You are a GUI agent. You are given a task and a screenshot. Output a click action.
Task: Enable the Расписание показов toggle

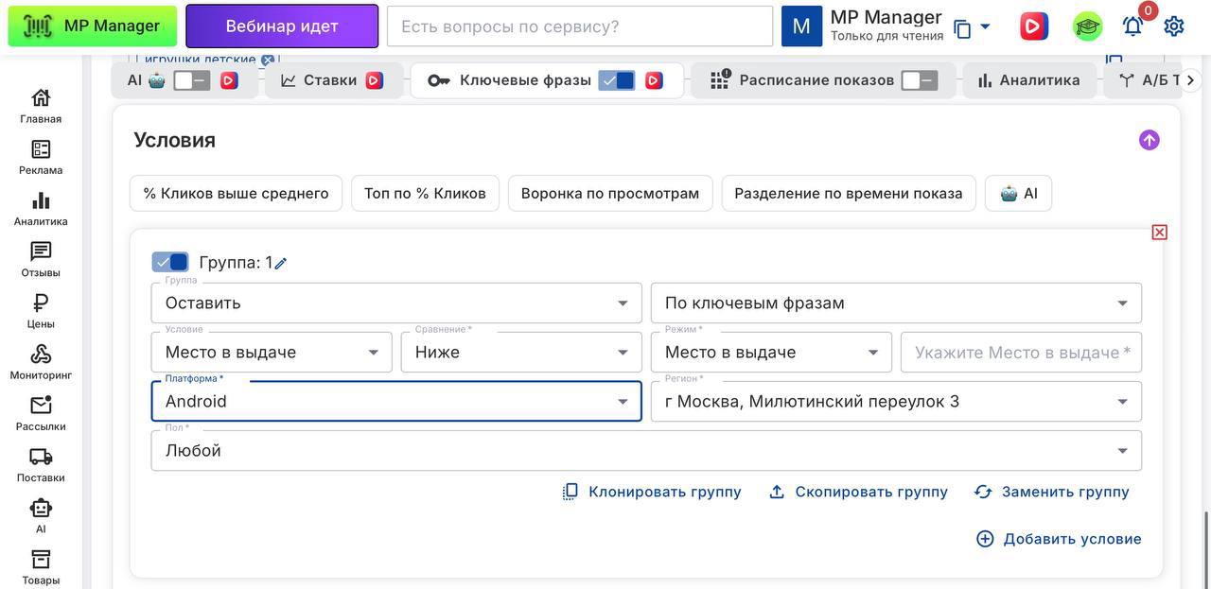(x=919, y=80)
